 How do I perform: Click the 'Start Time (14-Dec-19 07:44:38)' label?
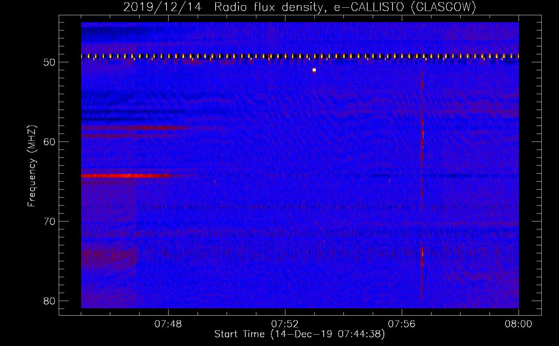pyautogui.click(x=300, y=334)
